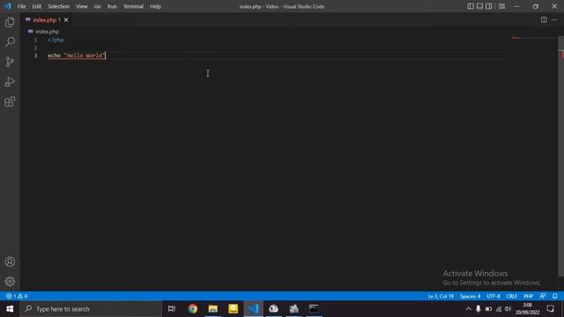
Task: Open the Manage gear icon
Action: pyautogui.click(x=10, y=282)
